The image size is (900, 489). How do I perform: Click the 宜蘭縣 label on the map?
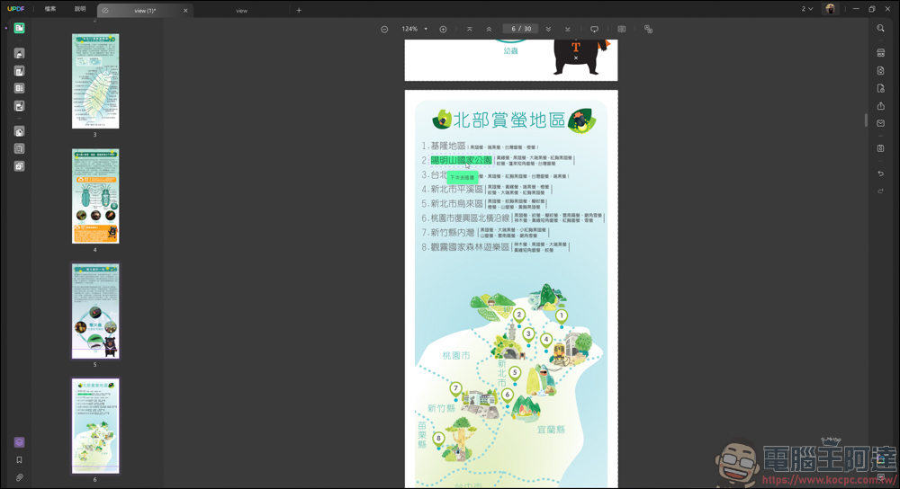pos(551,430)
